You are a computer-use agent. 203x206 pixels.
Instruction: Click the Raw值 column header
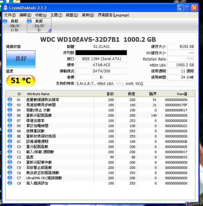[x=174, y=94]
